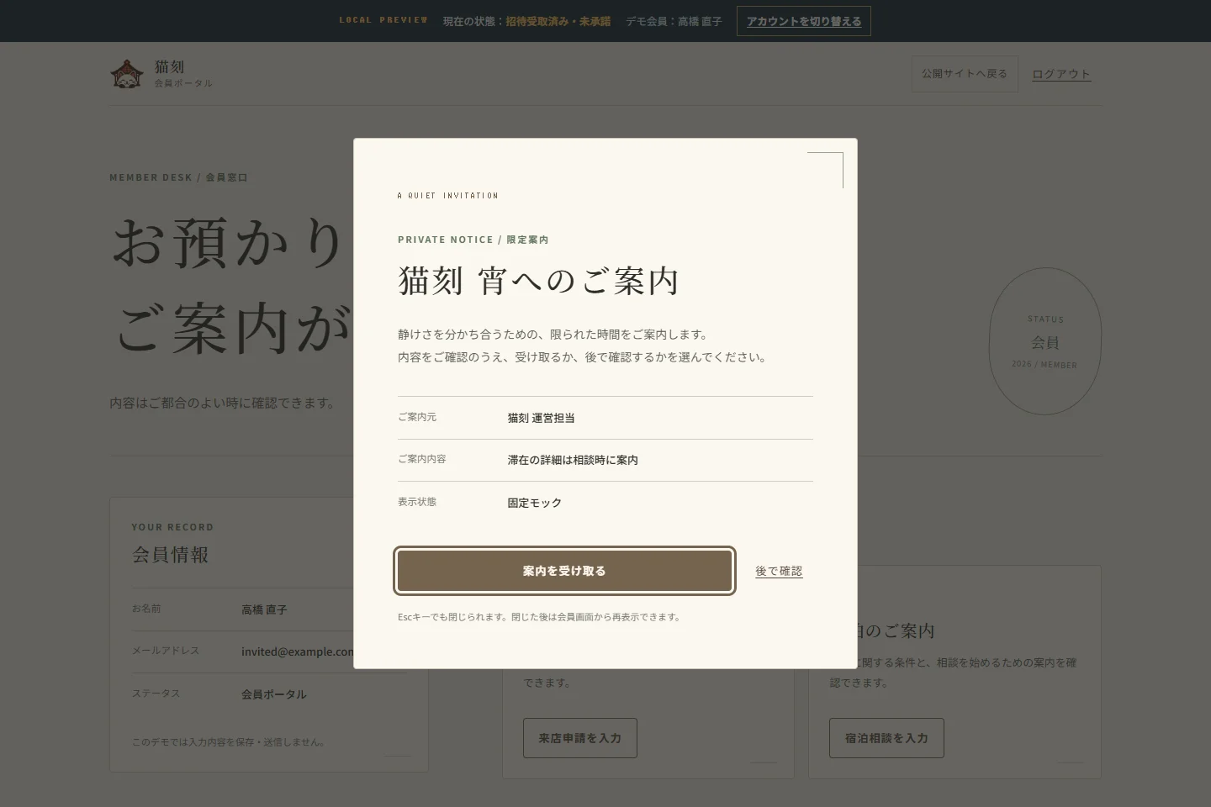The image size is (1211, 807).
Task: Click MEMBER DESK / 会員窓口 label
Action: (x=178, y=177)
